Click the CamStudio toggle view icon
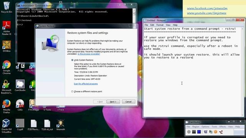246x138 pixels. click(x=206, y=132)
